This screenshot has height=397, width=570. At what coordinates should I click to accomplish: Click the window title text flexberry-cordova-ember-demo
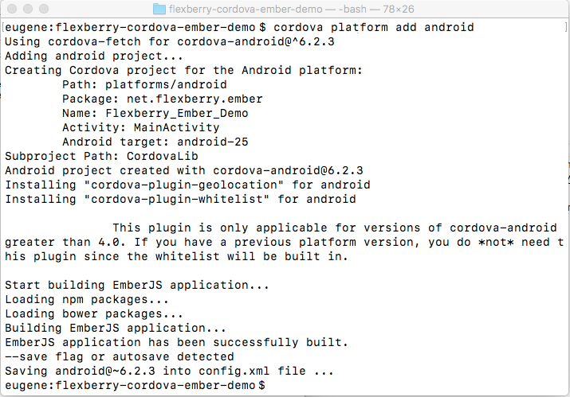[x=246, y=9]
